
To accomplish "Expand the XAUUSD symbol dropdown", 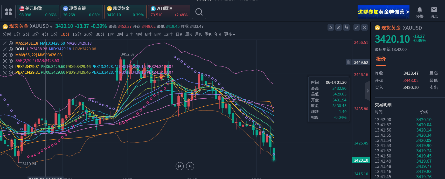I will tap(51, 27).
